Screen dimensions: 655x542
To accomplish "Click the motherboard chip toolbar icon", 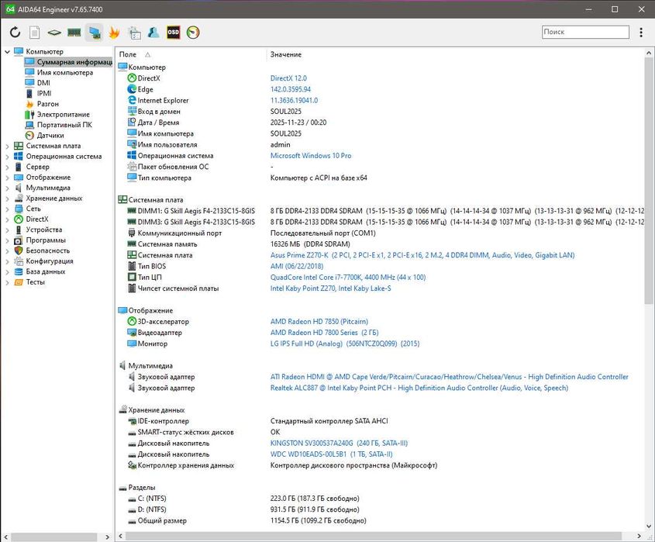I will point(54,32).
